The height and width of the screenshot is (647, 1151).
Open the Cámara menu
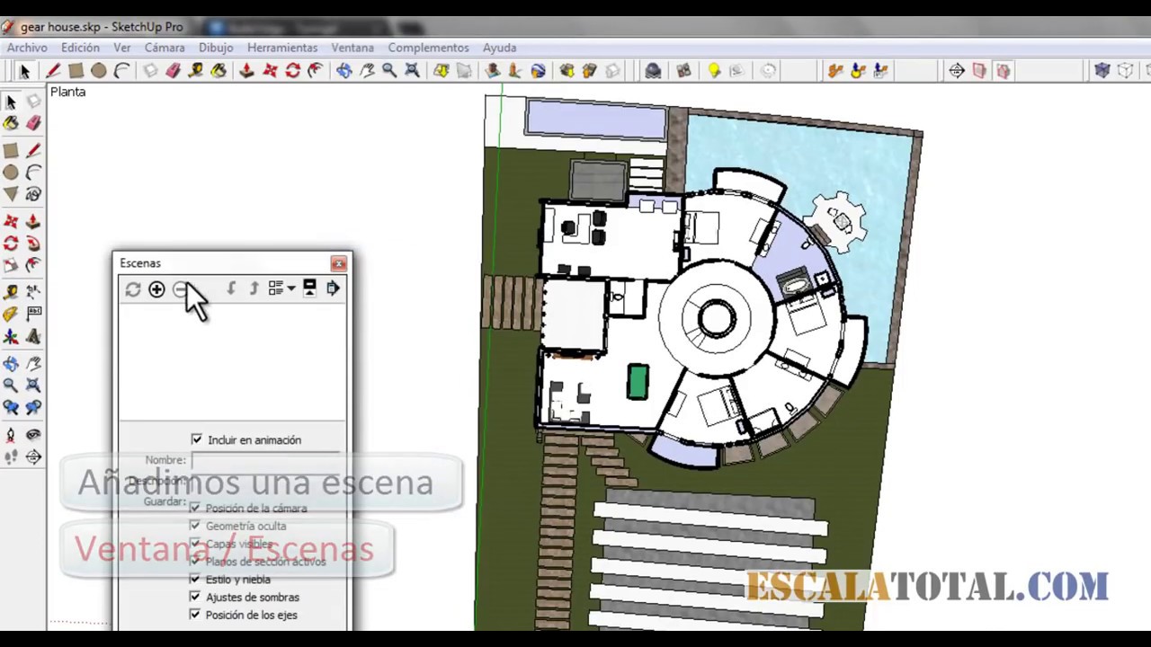(x=165, y=48)
